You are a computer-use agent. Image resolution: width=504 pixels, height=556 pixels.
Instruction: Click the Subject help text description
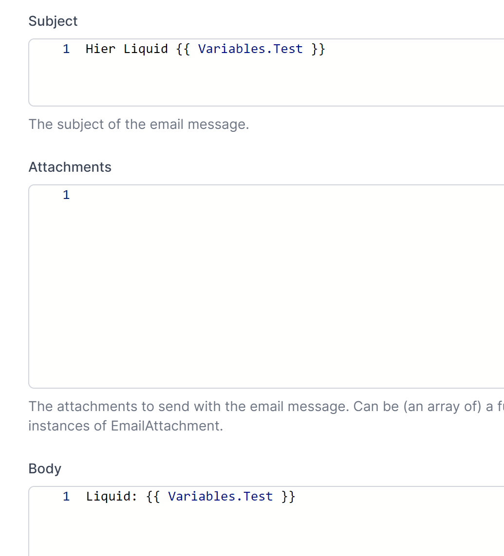[139, 125]
